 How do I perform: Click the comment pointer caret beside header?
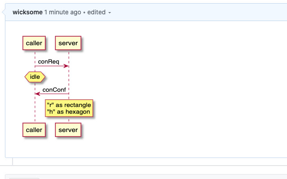[x=4, y=12]
